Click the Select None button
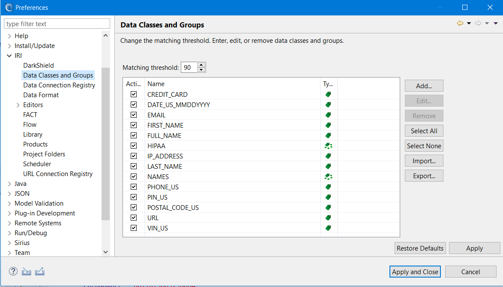This screenshot has height=287, width=503. (x=424, y=146)
